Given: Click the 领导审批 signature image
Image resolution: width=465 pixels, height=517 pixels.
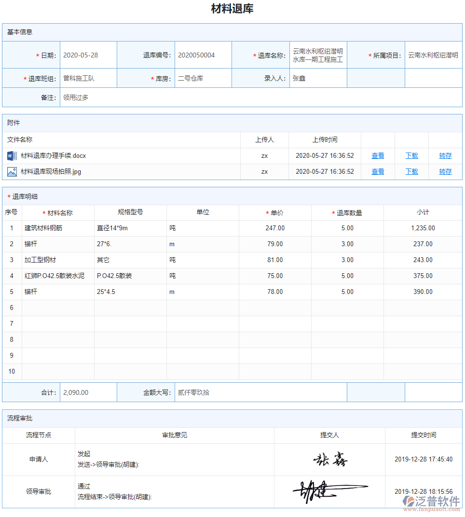Looking at the screenshot, I should point(330,491).
